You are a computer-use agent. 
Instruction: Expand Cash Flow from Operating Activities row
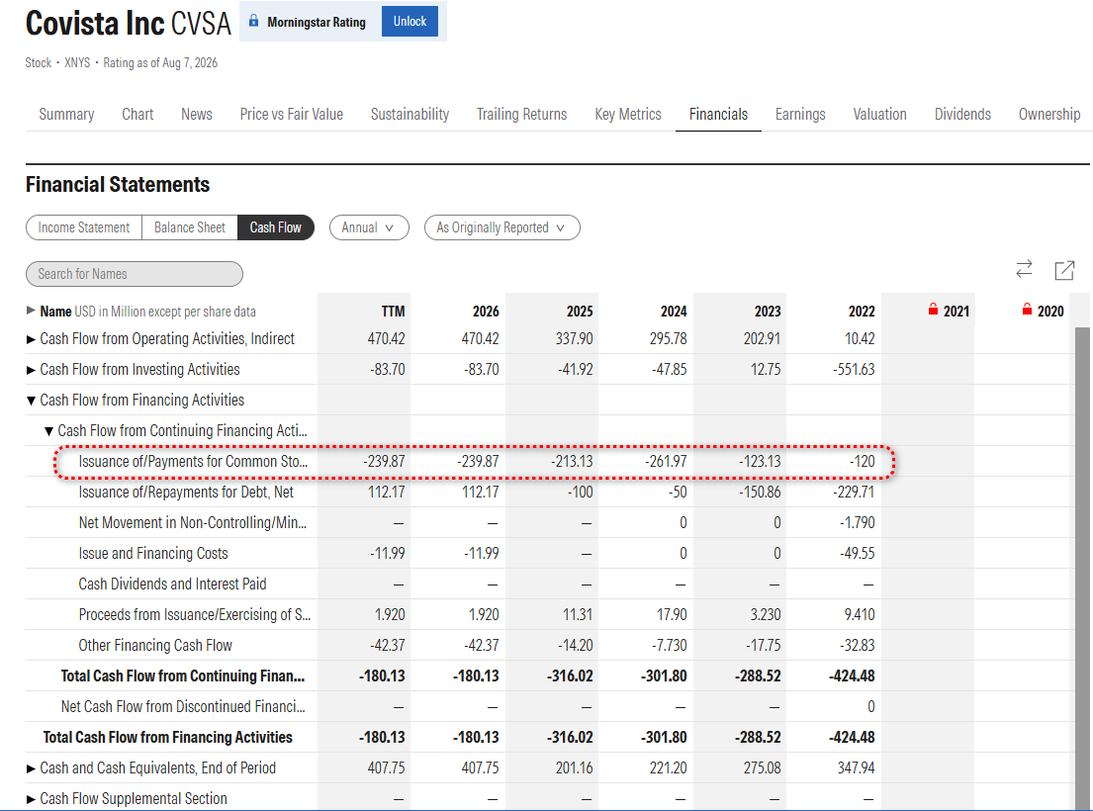click(x=31, y=339)
